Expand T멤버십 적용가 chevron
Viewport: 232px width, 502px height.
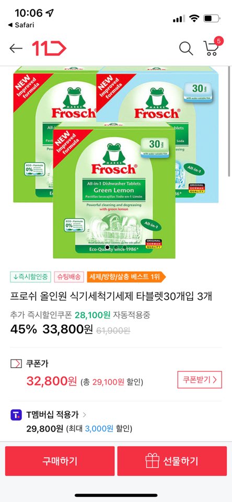(x=84, y=415)
